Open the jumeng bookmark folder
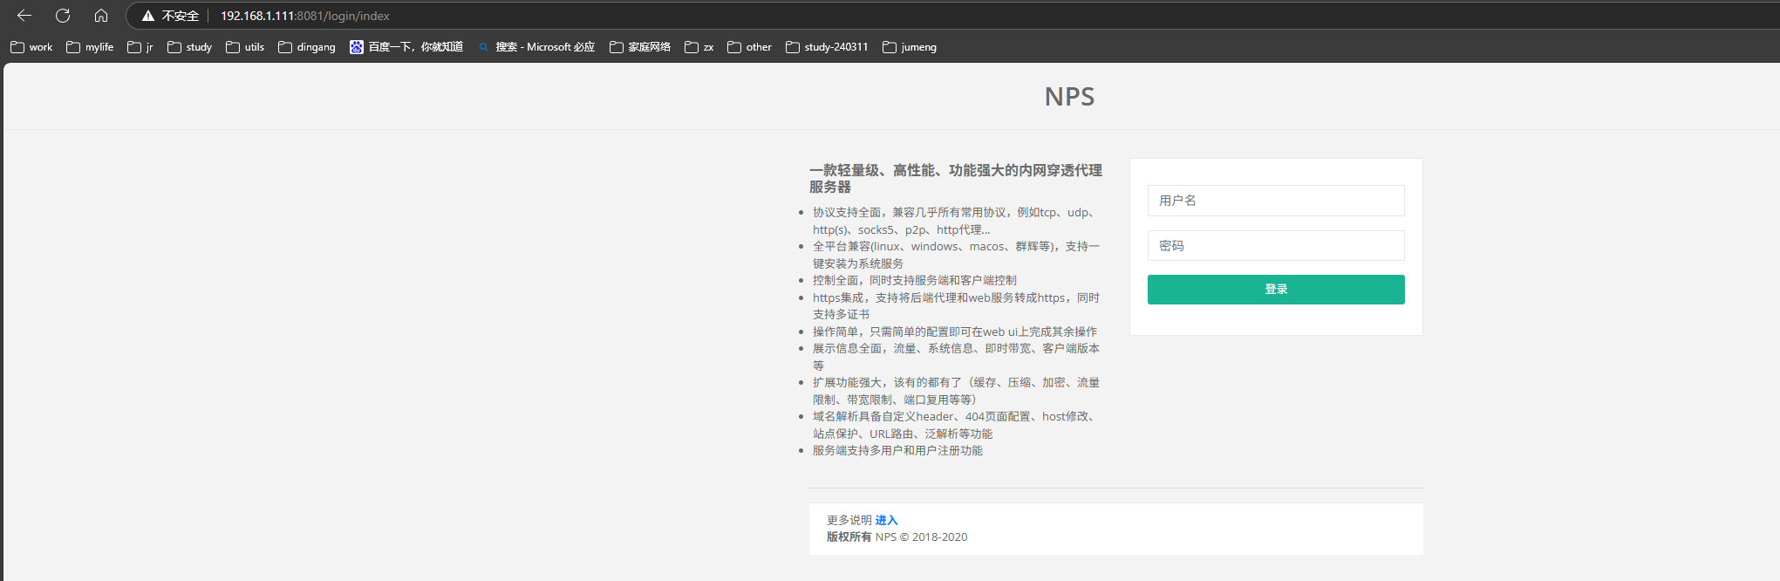This screenshot has width=1780, height=581. 910,47
